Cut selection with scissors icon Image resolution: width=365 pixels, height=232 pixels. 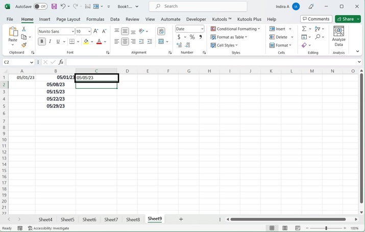tap(24, 29)
